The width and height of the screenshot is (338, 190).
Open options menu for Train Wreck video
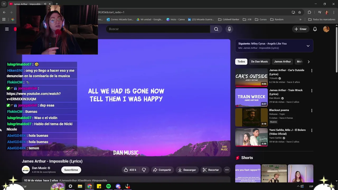[x=312, y=91]
